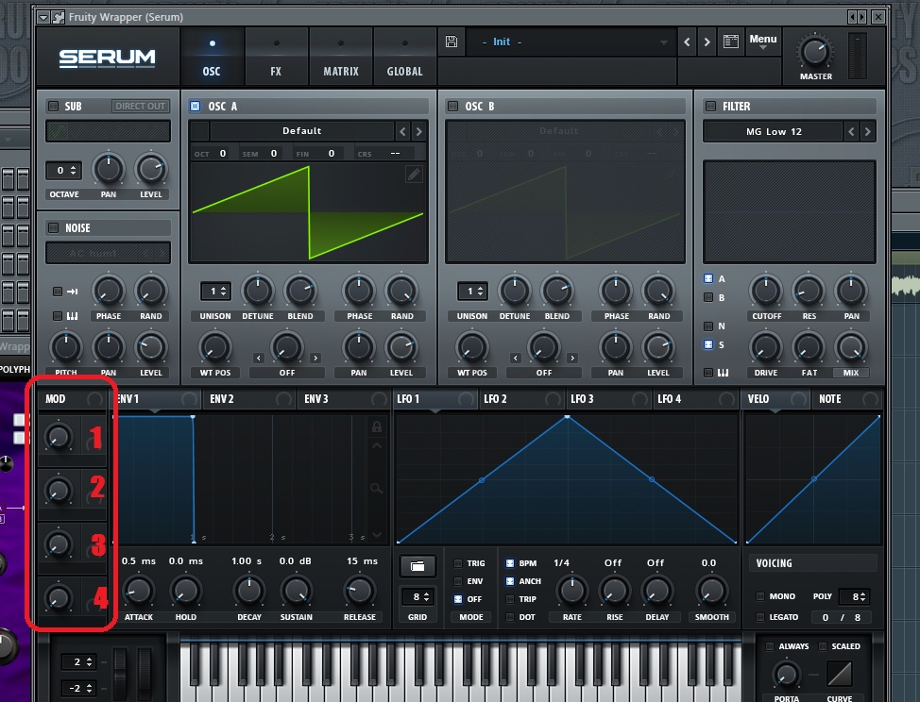920x702 pixels.
Task: Go to previous preset arrow
Action: [687, 42]
